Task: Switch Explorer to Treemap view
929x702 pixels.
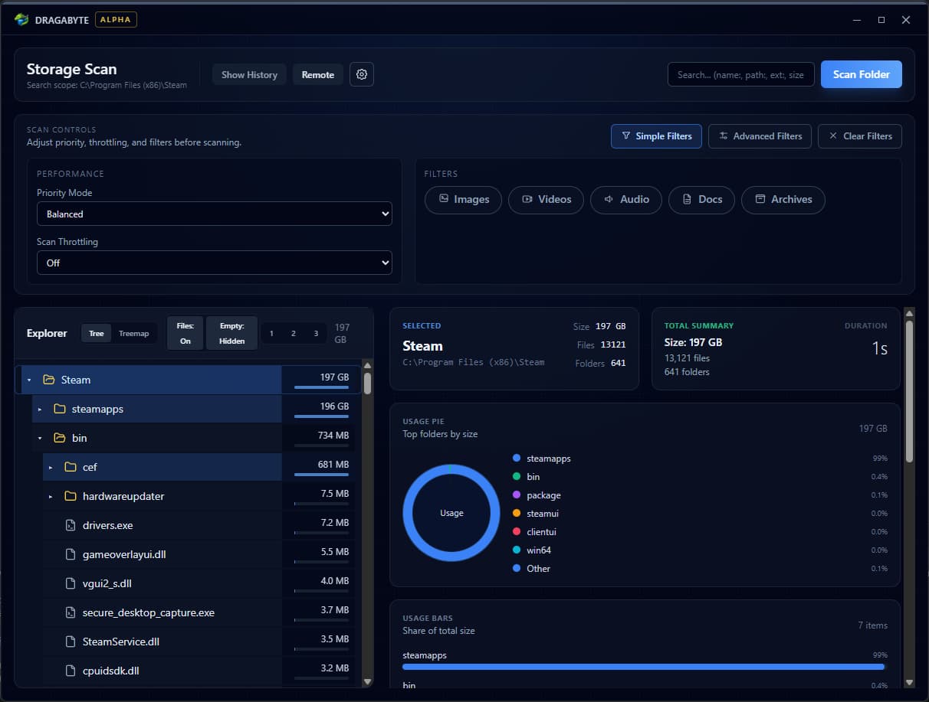Action: (x=134, y=333)
